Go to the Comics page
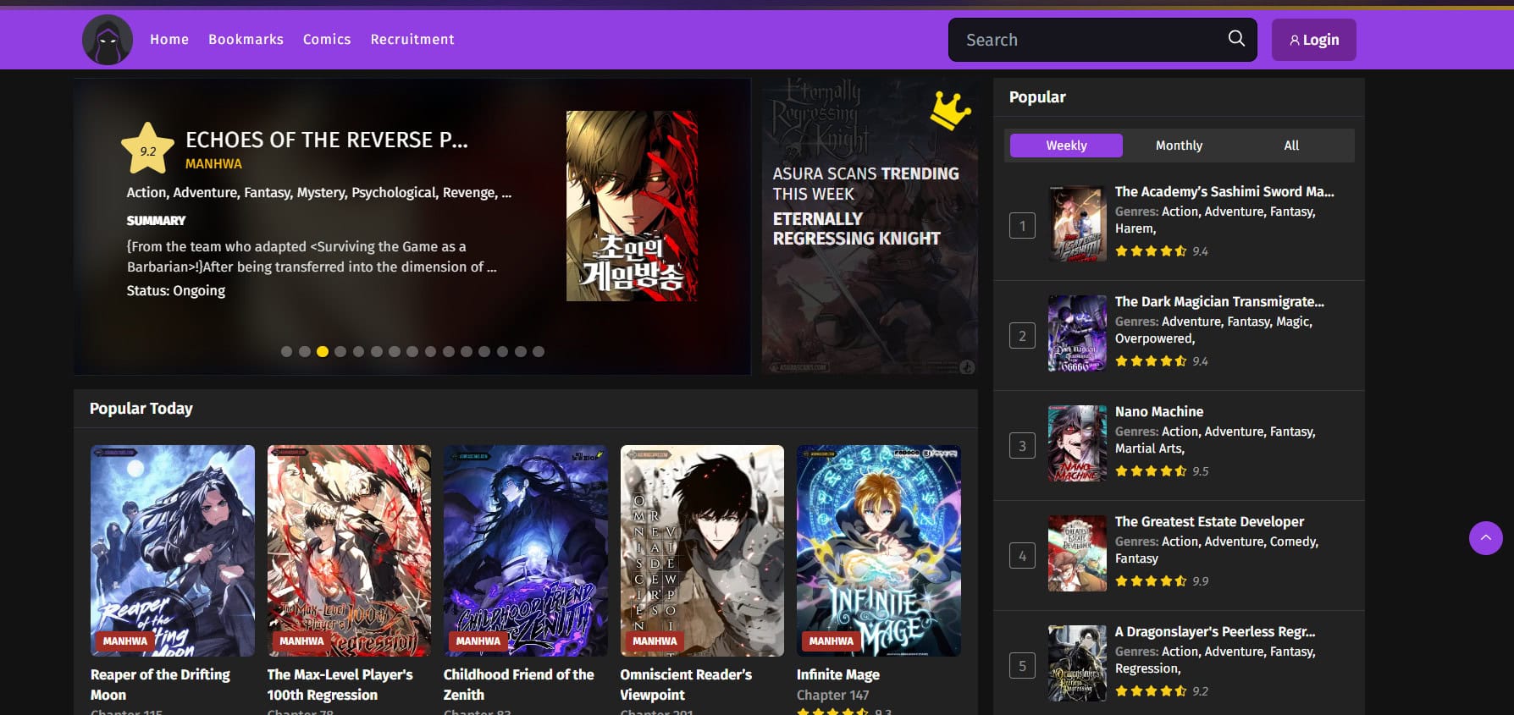This screenshot has width=1514, height=715. 327,40
